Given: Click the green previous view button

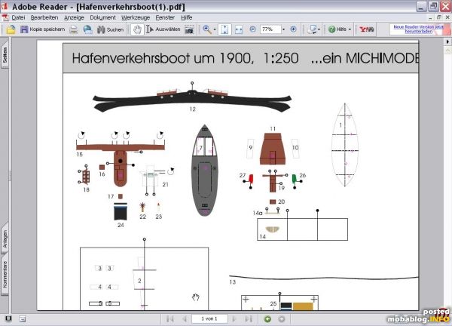Looking at the screenshot, I should coord(267,319).
